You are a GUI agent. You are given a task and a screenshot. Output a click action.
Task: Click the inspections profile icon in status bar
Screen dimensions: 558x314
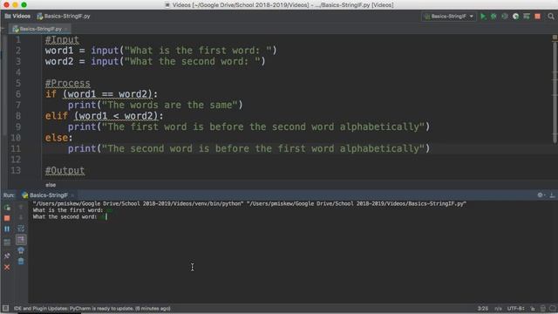pos(542,308)
